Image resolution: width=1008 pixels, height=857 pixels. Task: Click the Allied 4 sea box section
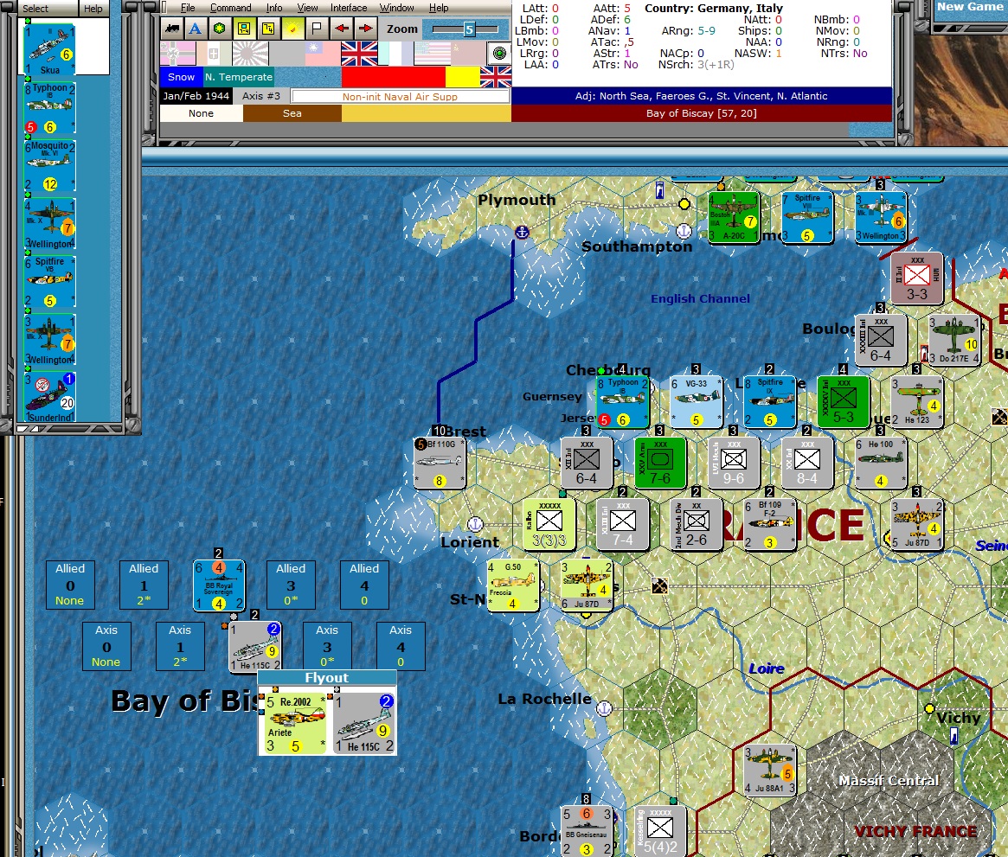[364, 585]
